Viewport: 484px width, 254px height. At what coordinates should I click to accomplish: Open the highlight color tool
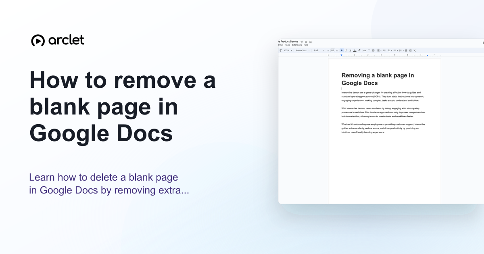pos(359,50)
